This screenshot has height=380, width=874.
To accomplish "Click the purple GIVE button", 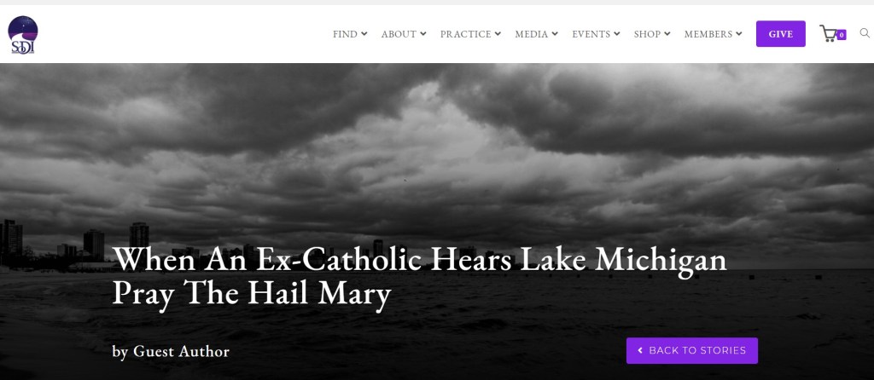I will [x=780, y=34].
